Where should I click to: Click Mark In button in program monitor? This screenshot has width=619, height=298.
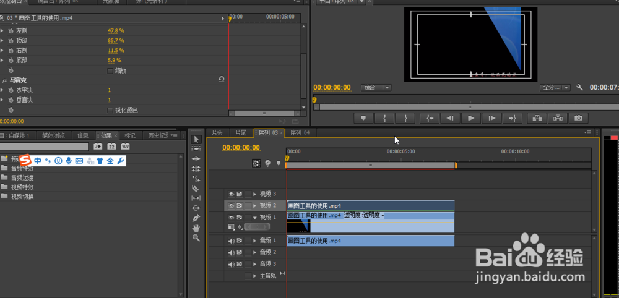tap(384, 118)
